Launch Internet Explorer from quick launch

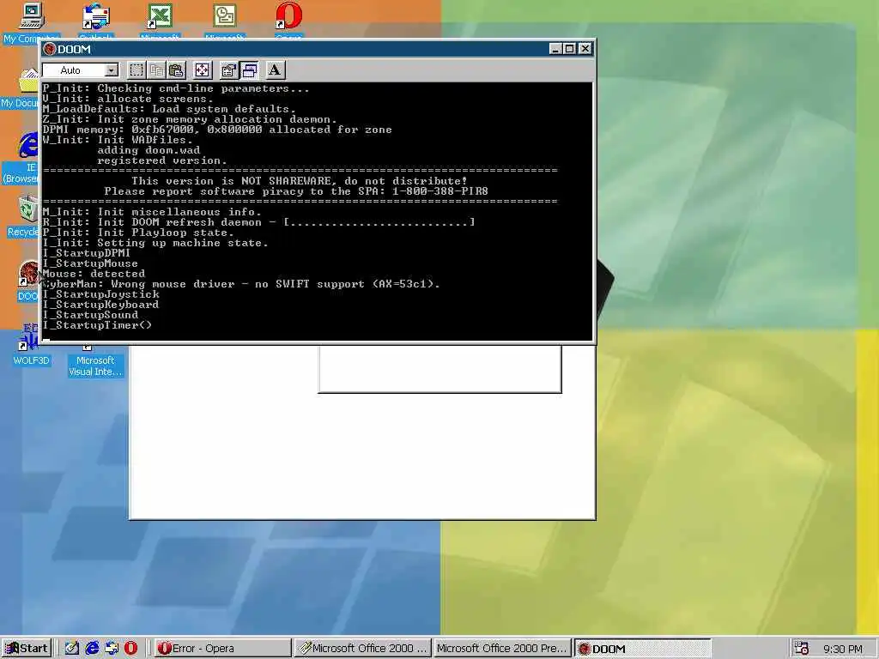(x=91, y=649)
